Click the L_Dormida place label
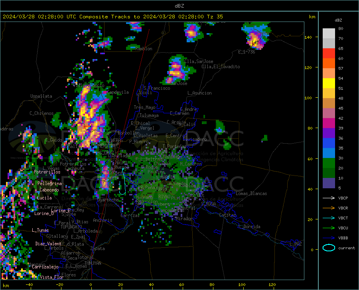This screenshot has width=359, height=290. tap(250, 227)
